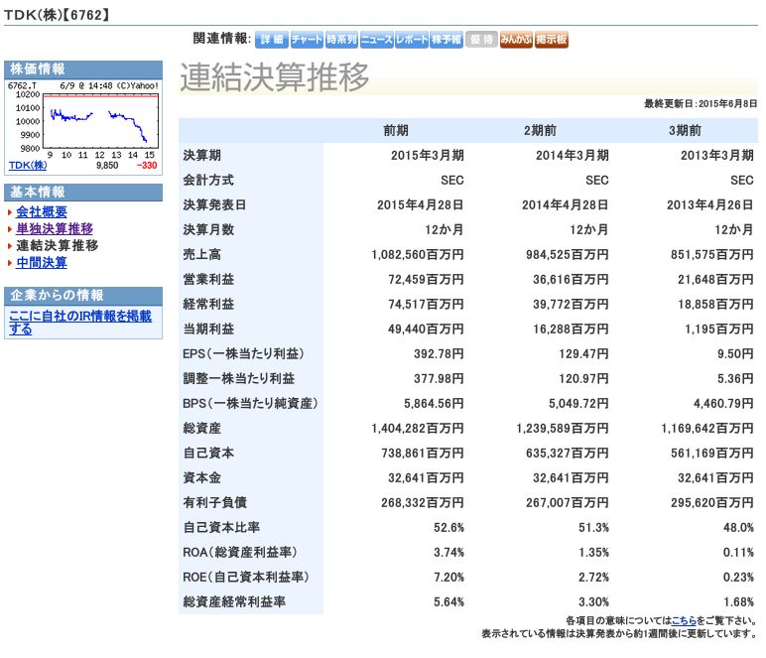This screenshot has height=658, width=766.
Task: Click the 有利子負債 row label
Action: 215,502
